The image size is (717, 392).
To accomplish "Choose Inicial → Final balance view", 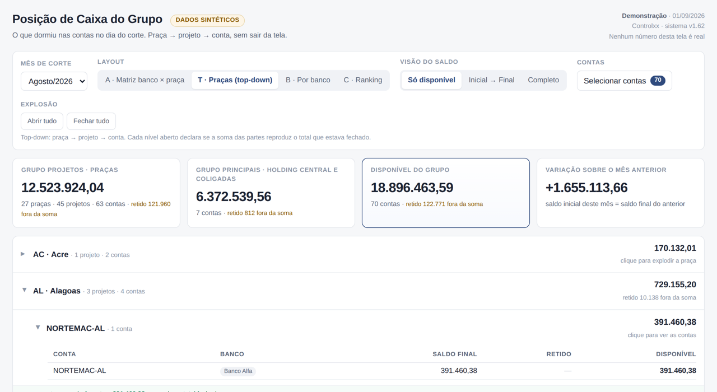I will pos(491,80).
